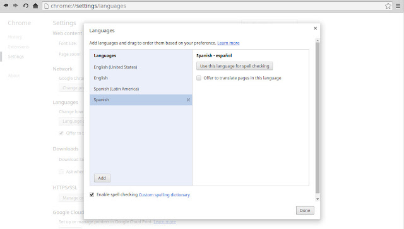Viewport: 404px width, 229px height.
Task: Remove Spanish using the X icon
Action: click(188, 100)
